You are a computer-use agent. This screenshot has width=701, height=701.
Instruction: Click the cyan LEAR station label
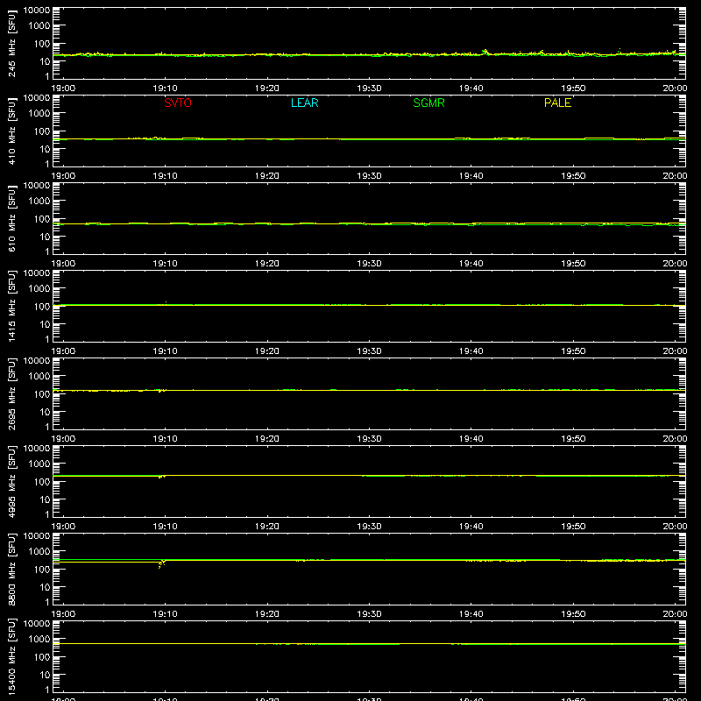pos(304,103)
